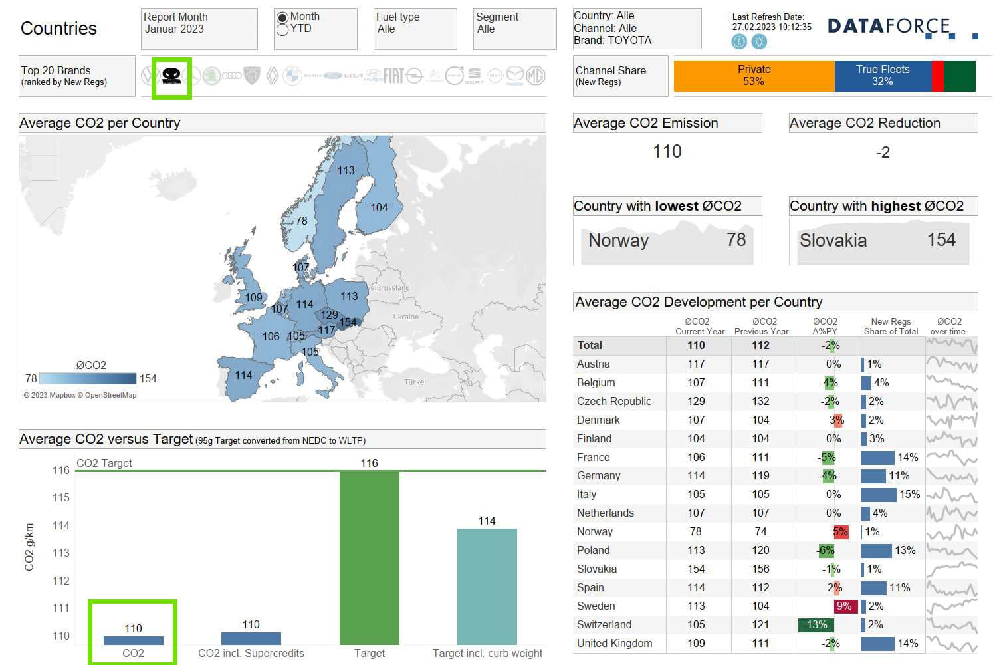The height and width of the screenshot is (665, 997).
Task: Select the Fiat brand logo
Action: [x=393, y=76]
